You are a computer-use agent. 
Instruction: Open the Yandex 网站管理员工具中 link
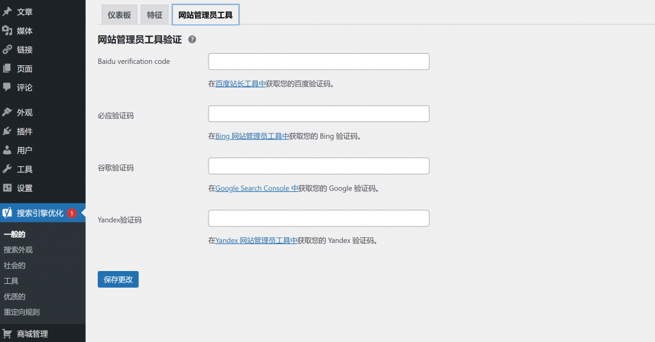pos(256,240)
